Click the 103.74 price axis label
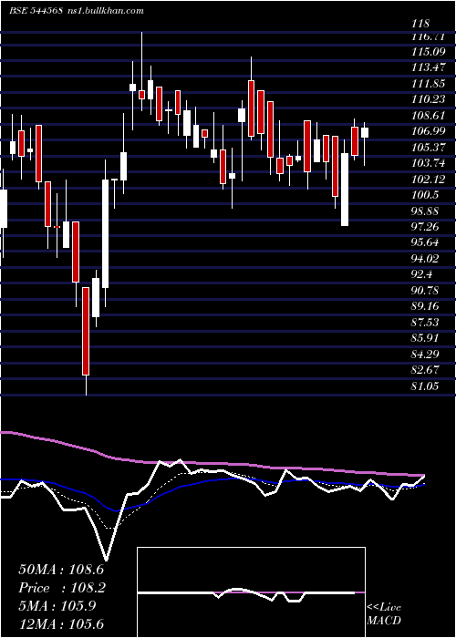The width and height of the screenshot is (456, 638). point(428,163)
